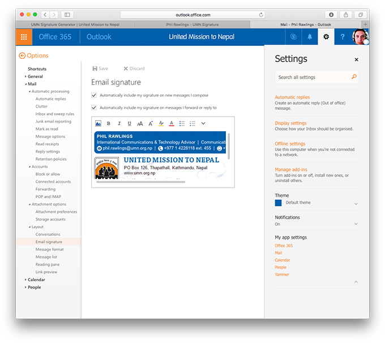Click Safari back button
The width and height of the screenshot is (385, 343).
pos(45,15)
